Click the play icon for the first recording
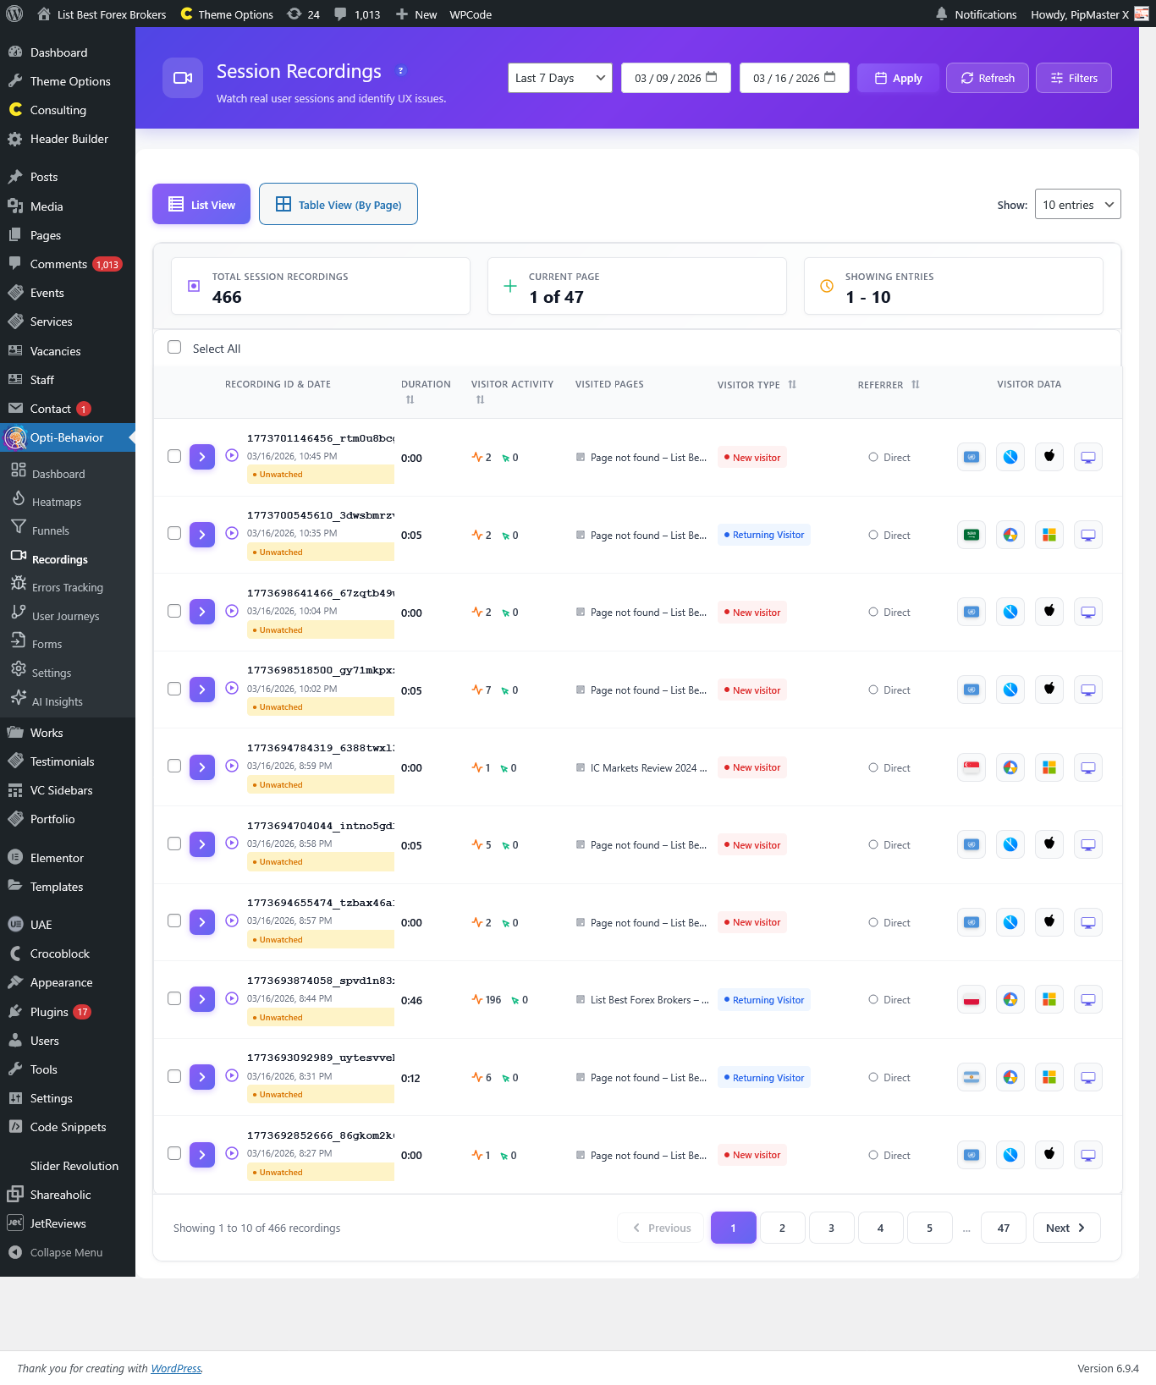The image size is (1156, 1385). click(x=232, y=455)
